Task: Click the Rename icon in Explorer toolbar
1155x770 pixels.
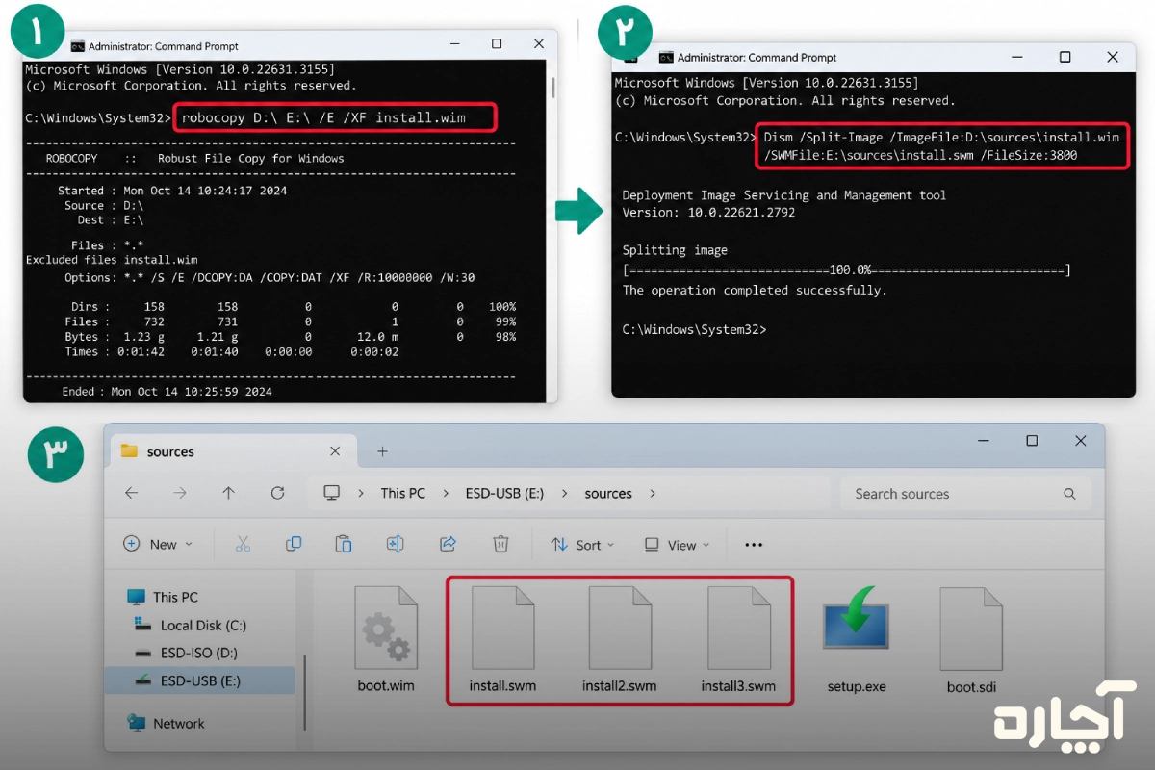Action: point(395,544)
